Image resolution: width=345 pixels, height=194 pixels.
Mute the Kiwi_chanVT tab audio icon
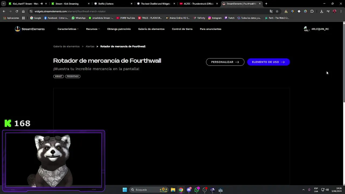click(42, 4)
